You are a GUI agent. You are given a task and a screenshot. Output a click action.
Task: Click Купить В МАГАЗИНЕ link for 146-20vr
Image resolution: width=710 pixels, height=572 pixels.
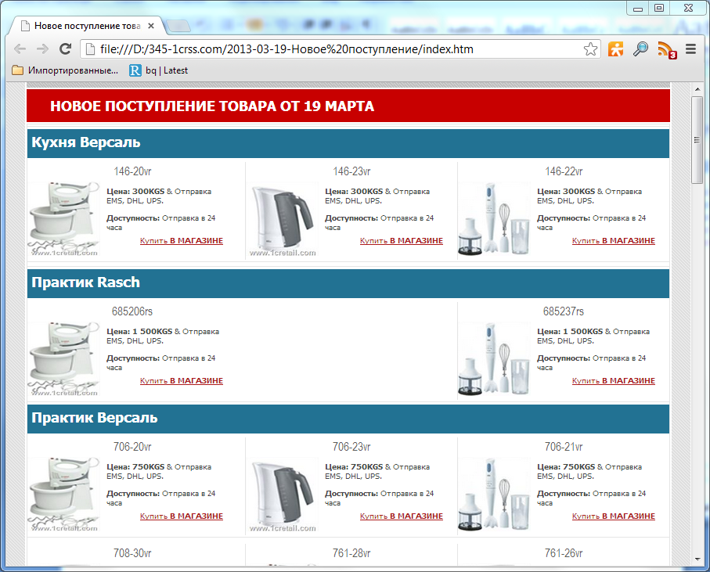(182, 241)
